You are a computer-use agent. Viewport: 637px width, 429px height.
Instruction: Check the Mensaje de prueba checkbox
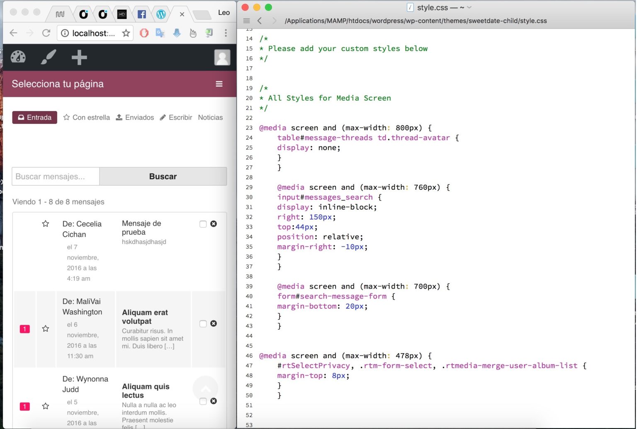[203, 224]
